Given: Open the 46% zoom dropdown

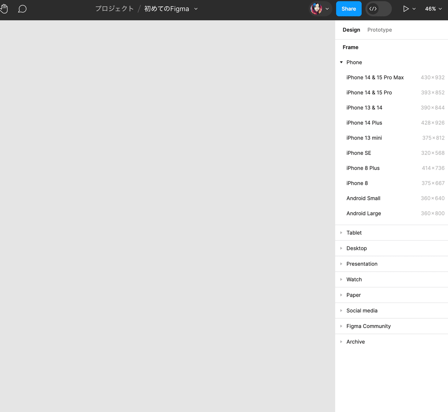Looking at the screenshot, I should pyautogui.click(x=433, y=9).
